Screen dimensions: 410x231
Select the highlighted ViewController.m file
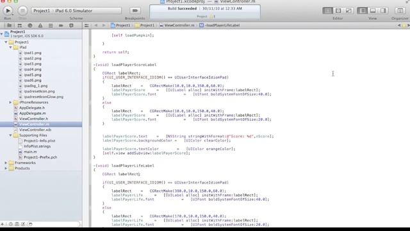coord(41,124)
